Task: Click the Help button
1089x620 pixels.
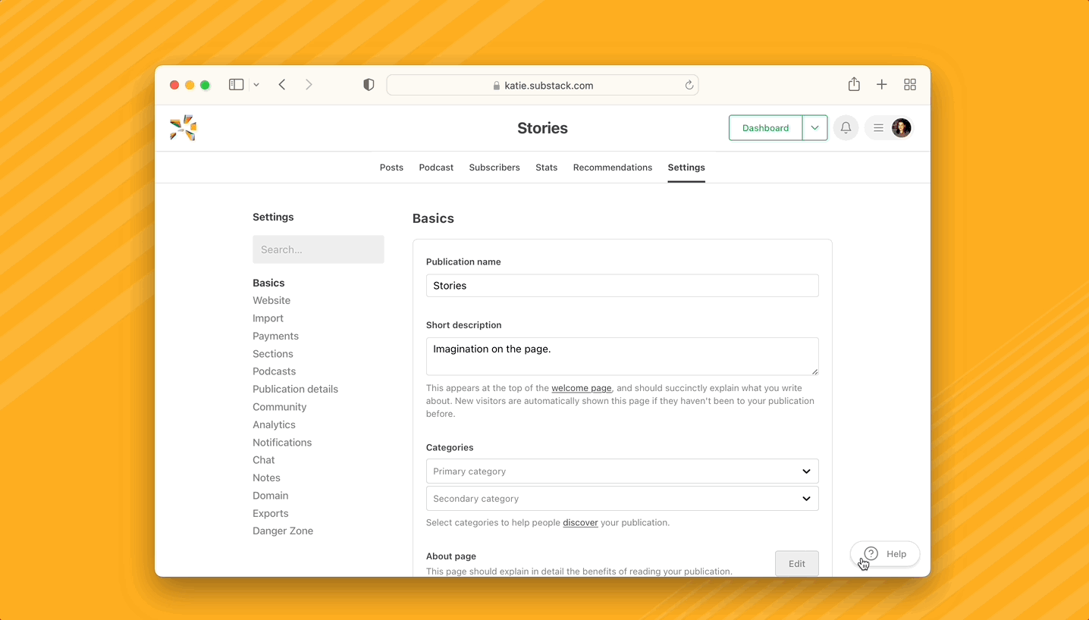Action: [x=885, y=553]
